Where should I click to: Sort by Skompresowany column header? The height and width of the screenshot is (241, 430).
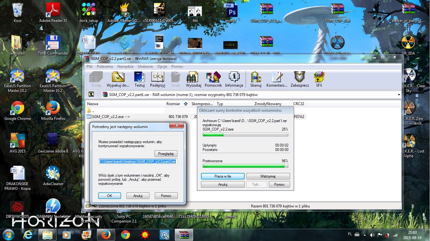click(x=202, y=104)
